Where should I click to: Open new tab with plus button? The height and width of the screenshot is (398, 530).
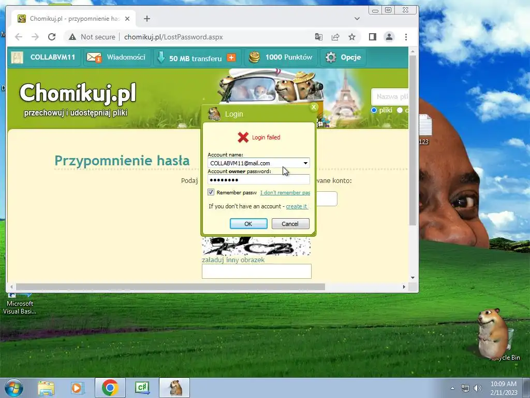(x=146, y=19)
